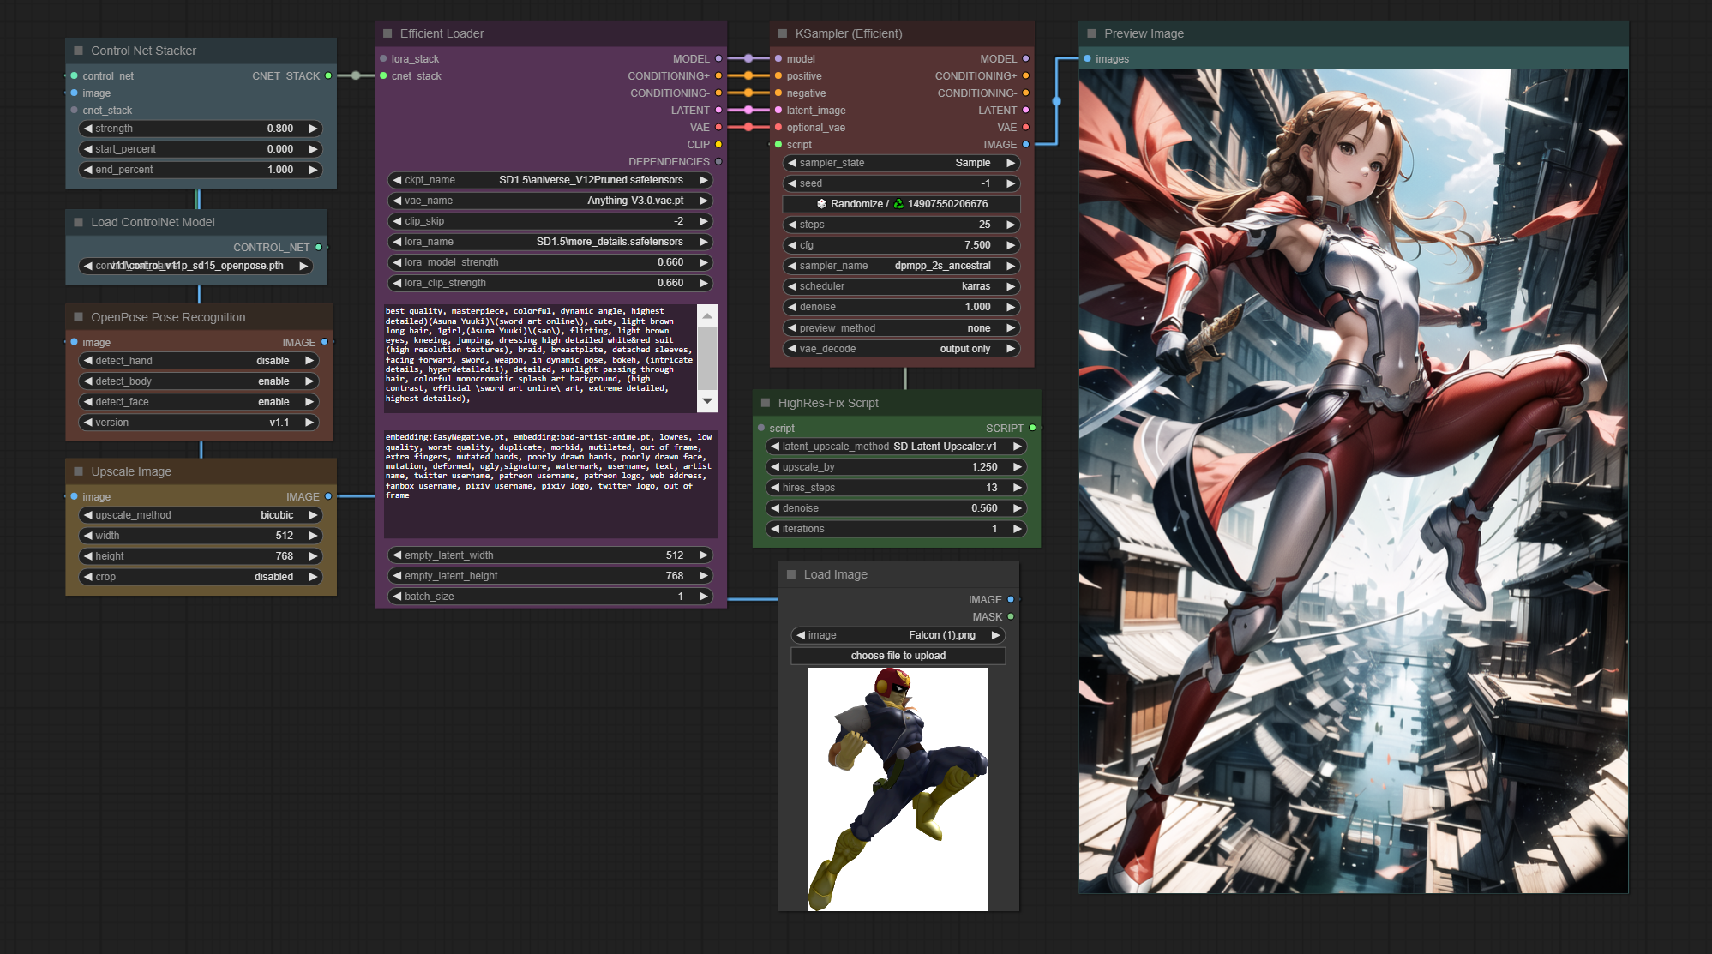
Task: Toggle detect_body enable setting
Action: coord(199,381)
